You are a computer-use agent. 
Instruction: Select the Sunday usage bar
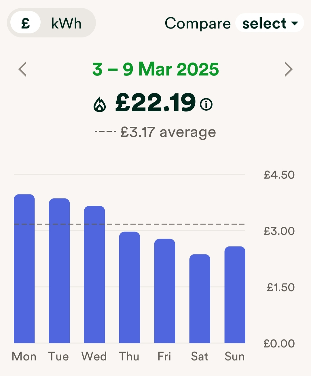click(x=235, y=295)
